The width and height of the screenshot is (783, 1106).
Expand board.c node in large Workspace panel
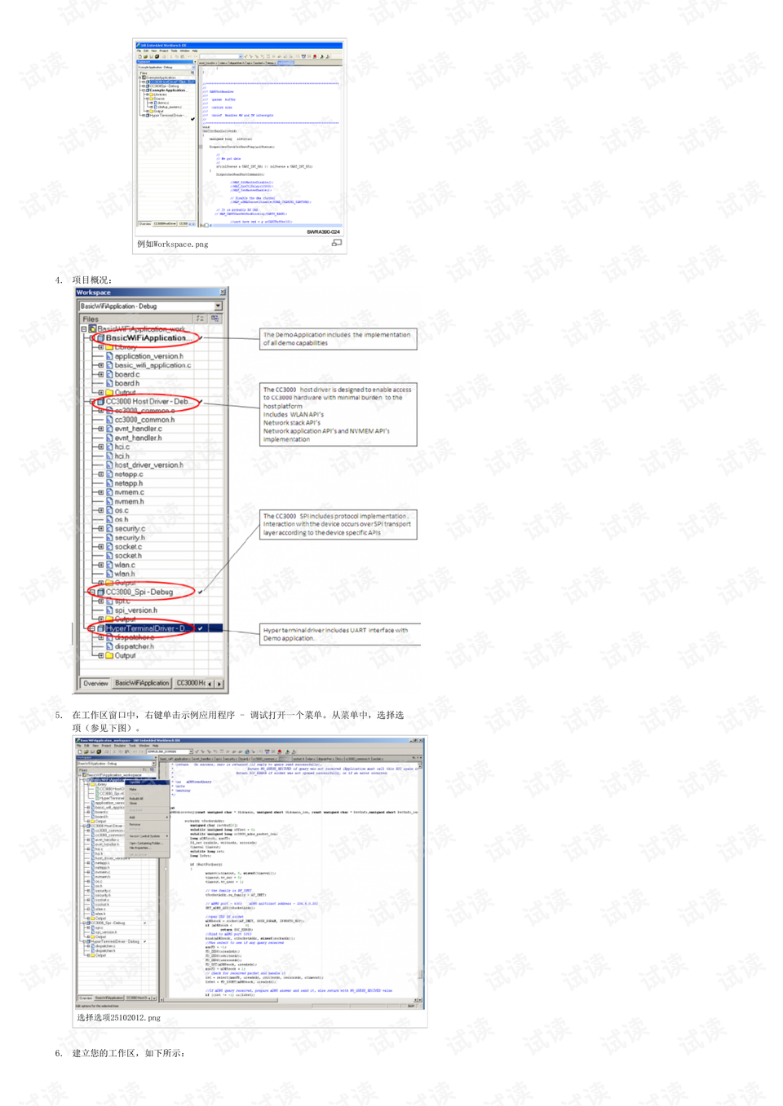[x=100, y=374]
